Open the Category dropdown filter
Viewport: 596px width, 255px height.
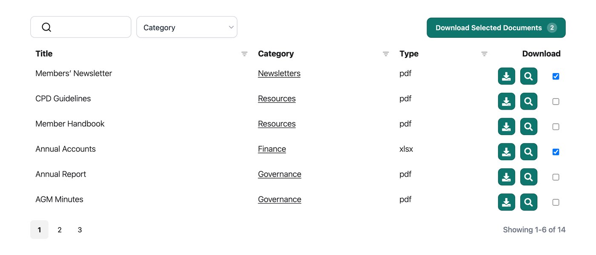coord(187,27)
